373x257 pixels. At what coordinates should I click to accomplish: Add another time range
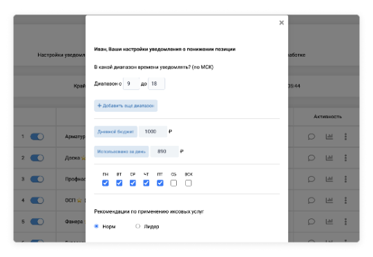point(126,106)
